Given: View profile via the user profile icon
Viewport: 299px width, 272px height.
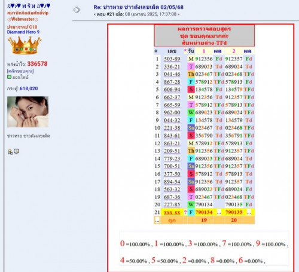Looking at the screenshot, I should [10, 152].
